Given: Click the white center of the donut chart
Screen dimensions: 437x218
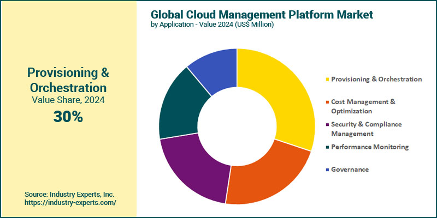Looking at the screenshot, I should (x=237, y=126).
